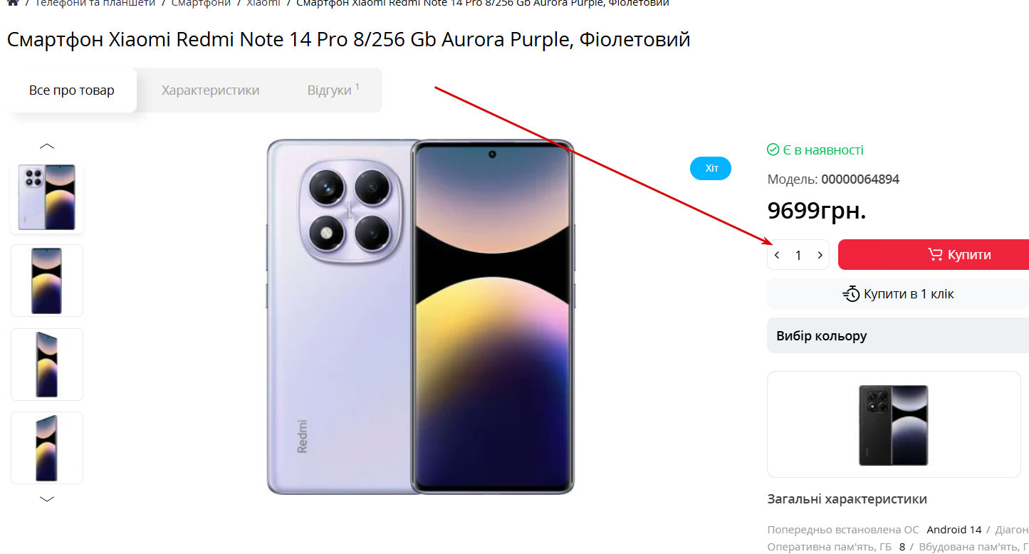Click the quantity number field
Viewport: 1029px width, 554px height.
tap(798, 255)
